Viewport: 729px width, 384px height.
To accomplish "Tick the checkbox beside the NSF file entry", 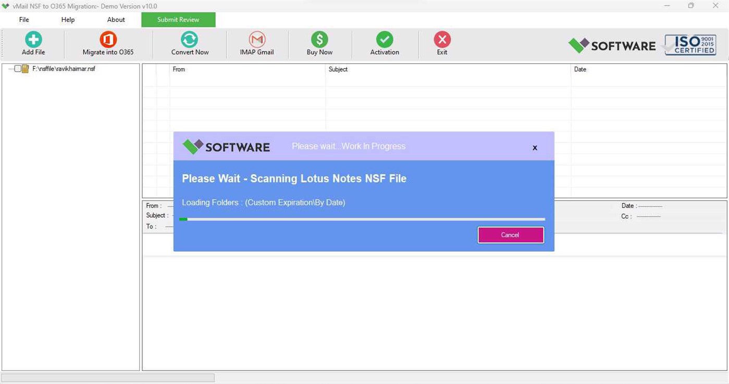I will 17,68.
